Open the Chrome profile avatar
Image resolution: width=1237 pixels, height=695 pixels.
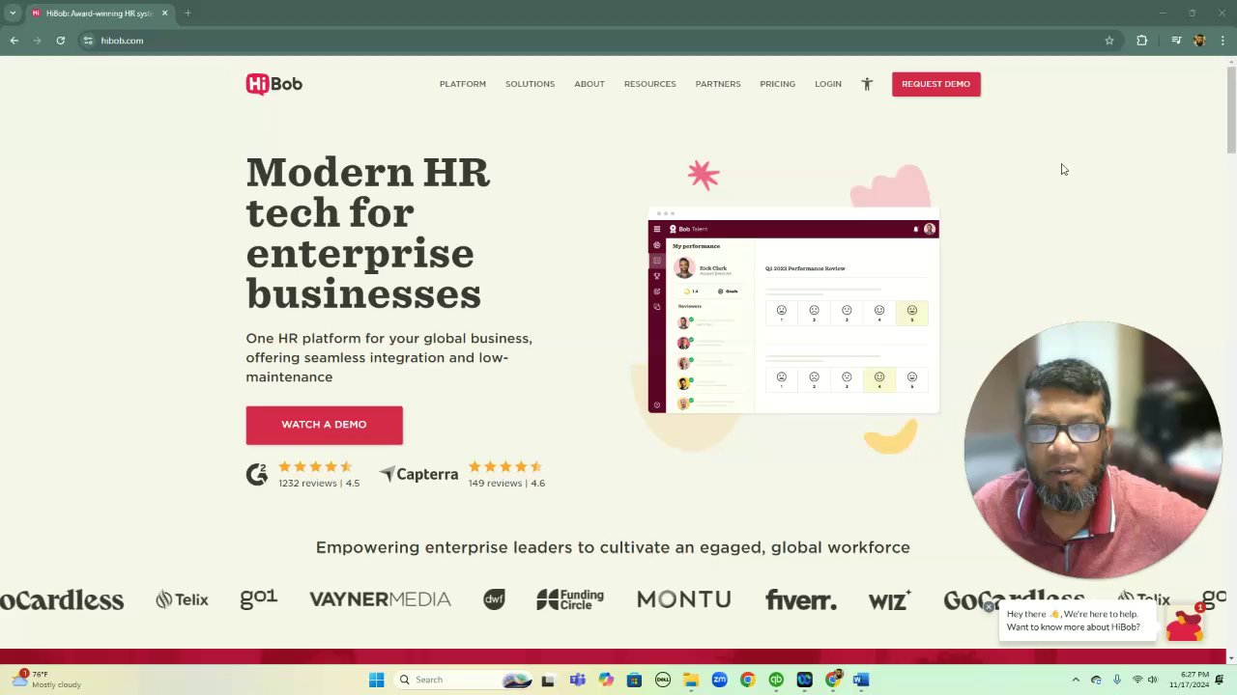(x=1199, y=41)
